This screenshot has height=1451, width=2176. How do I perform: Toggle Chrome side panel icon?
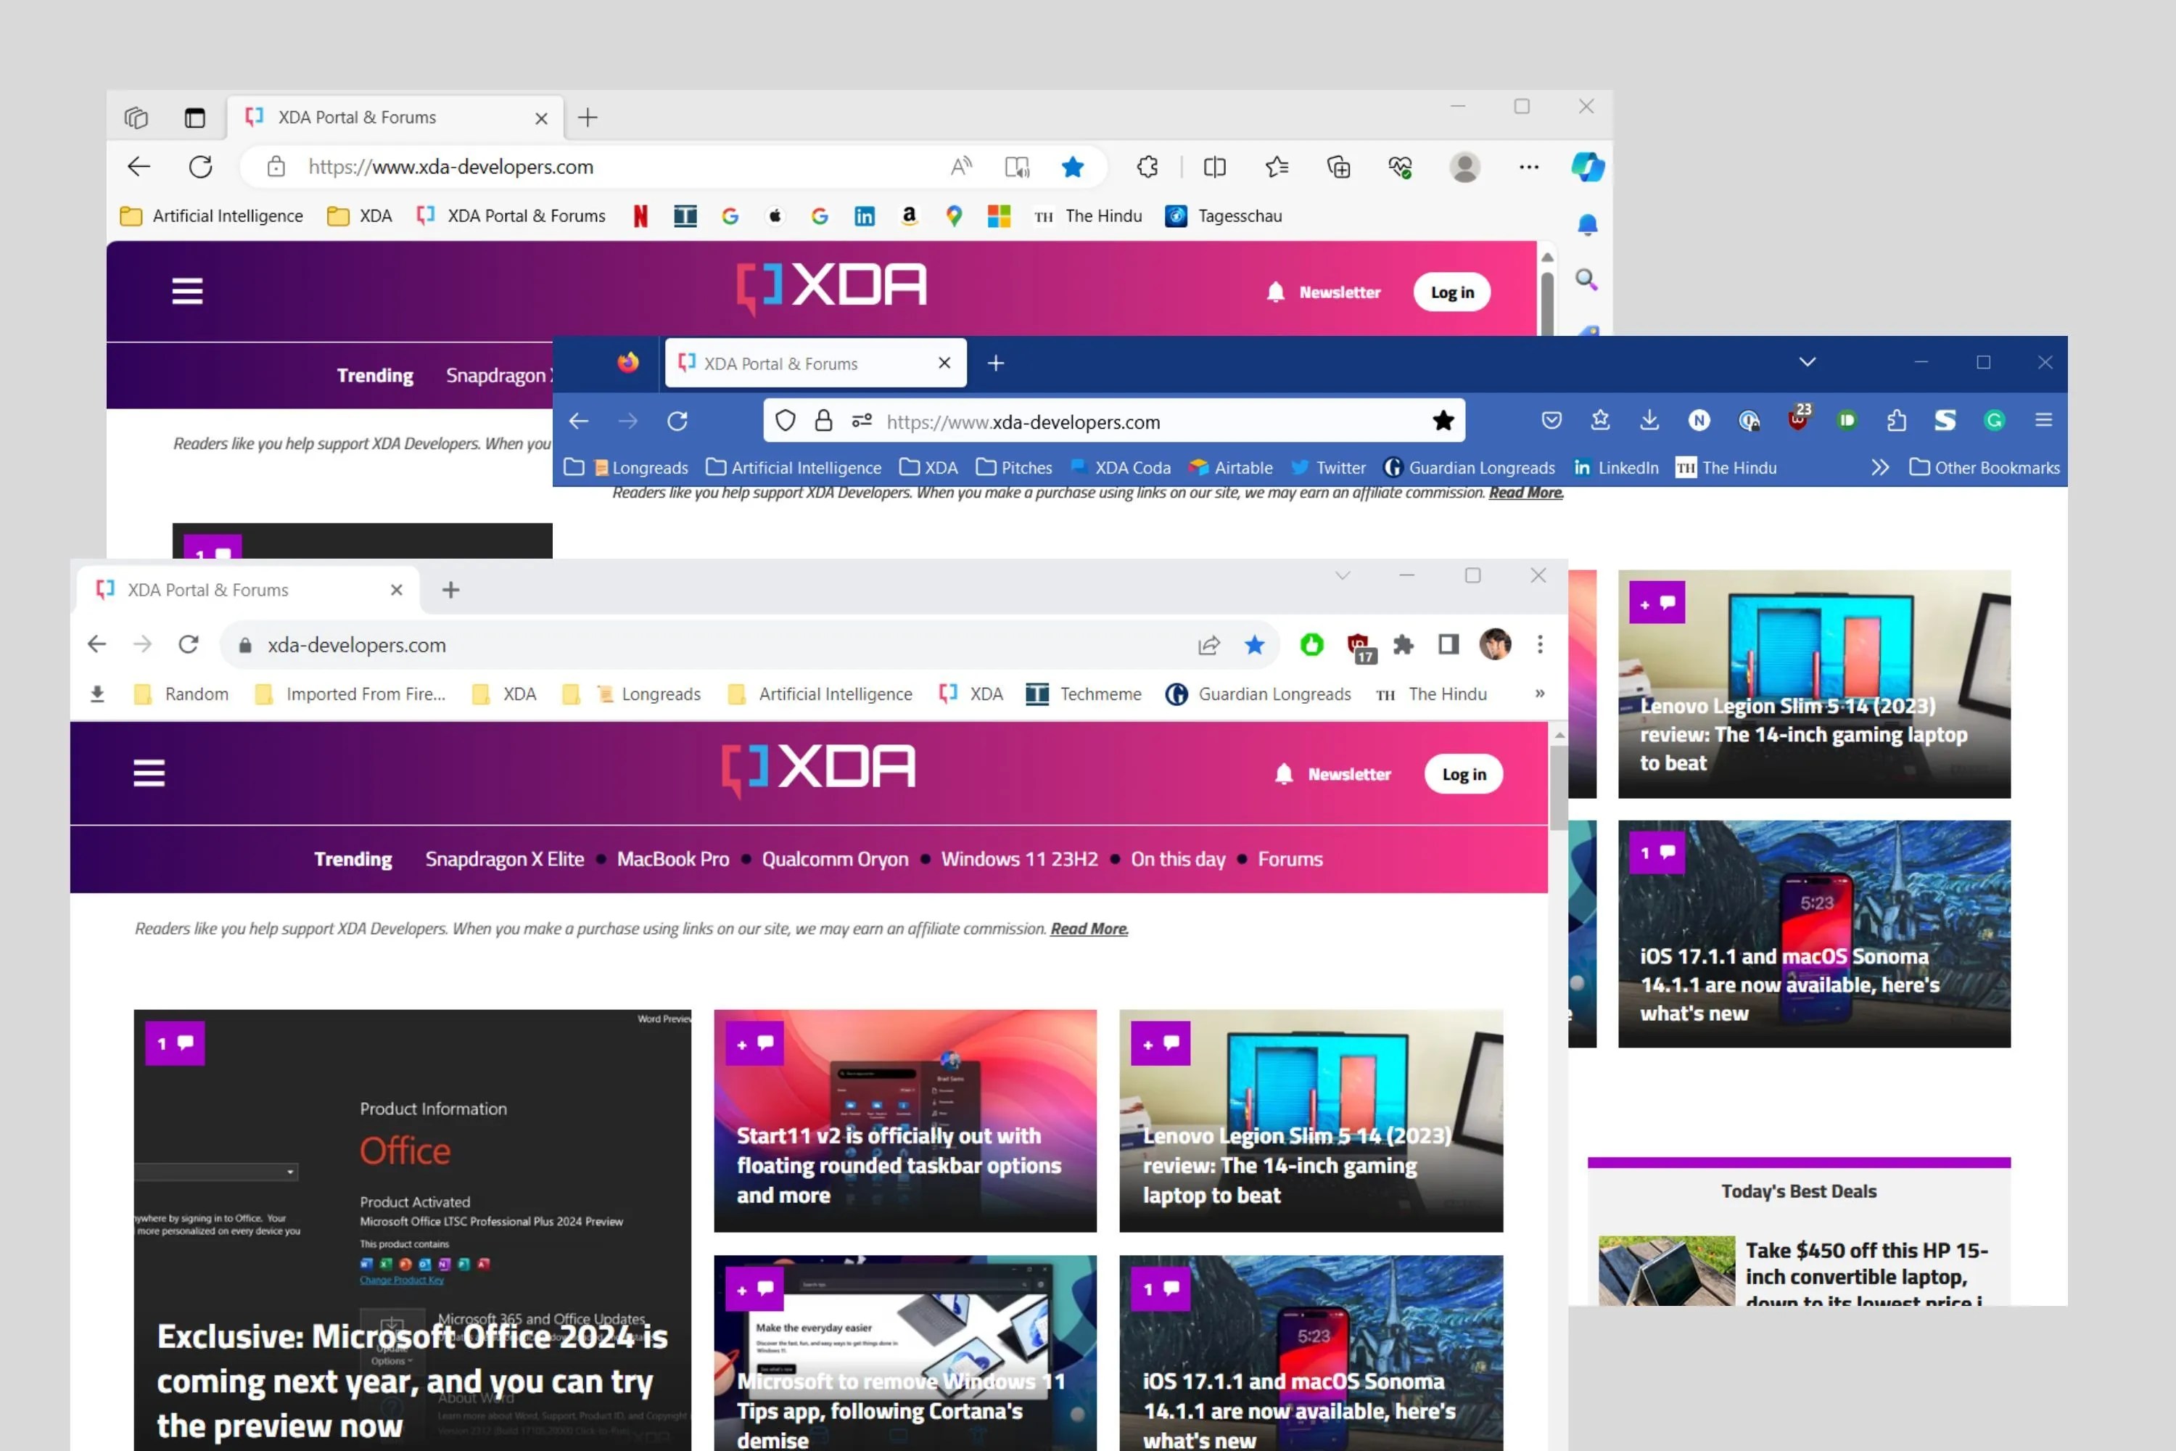coord(1448,644)
